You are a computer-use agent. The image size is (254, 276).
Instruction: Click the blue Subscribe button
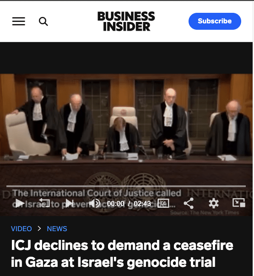pyautogui.click(x=215, y=21)
